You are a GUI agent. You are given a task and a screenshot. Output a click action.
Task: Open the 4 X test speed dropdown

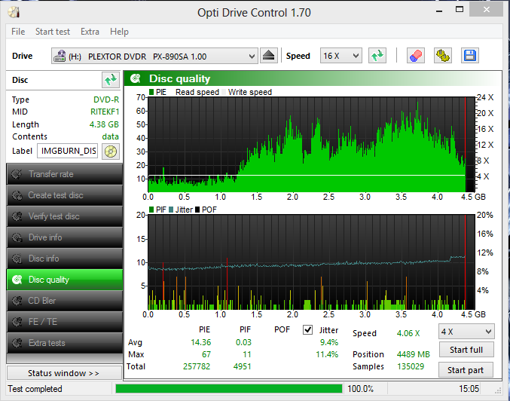(466, 332)
